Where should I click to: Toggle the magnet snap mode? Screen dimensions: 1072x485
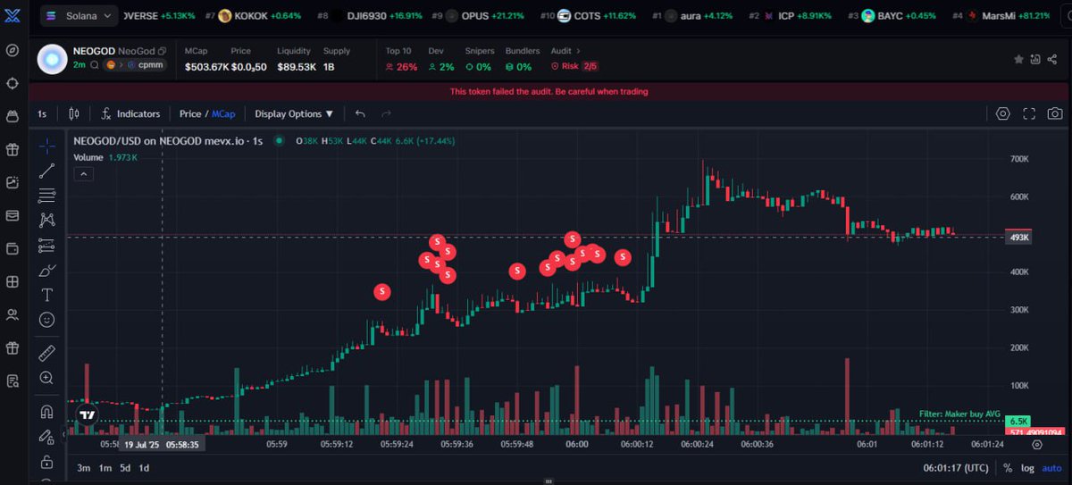[x=47, y=412]
